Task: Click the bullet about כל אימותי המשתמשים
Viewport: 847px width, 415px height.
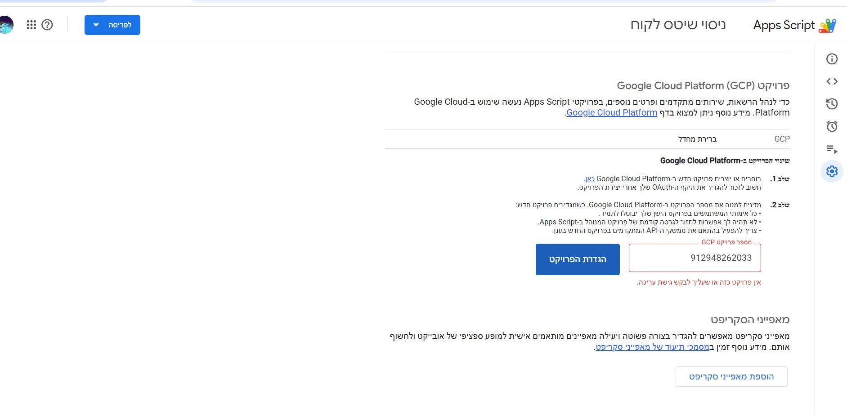Action: coord(680,214)
